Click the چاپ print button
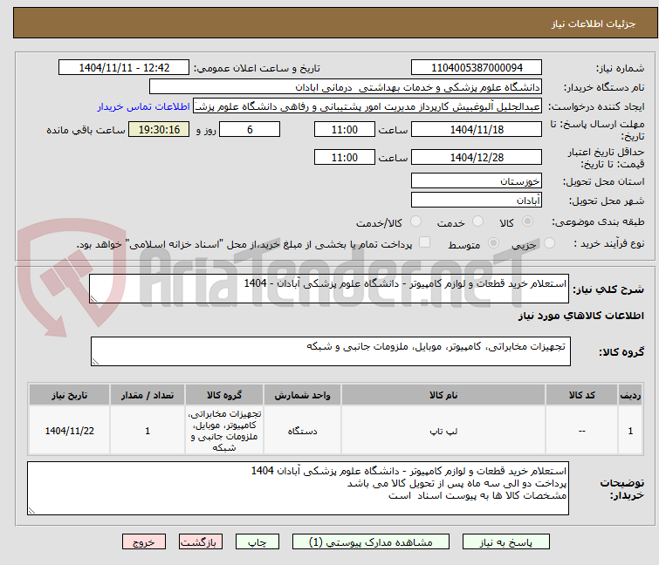659x565 pixels. [x=257, y=542]
